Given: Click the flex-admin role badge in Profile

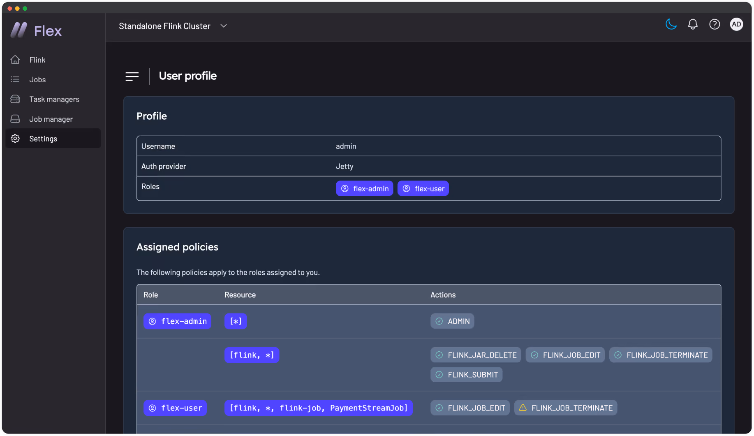Looking at the screenshot, I should coord(364,189).
